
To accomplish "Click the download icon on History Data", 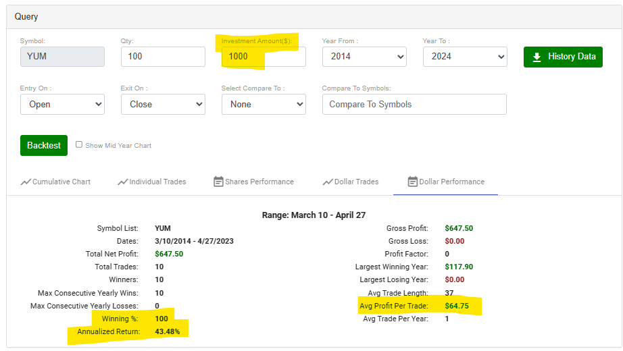I will coord(537,57).
